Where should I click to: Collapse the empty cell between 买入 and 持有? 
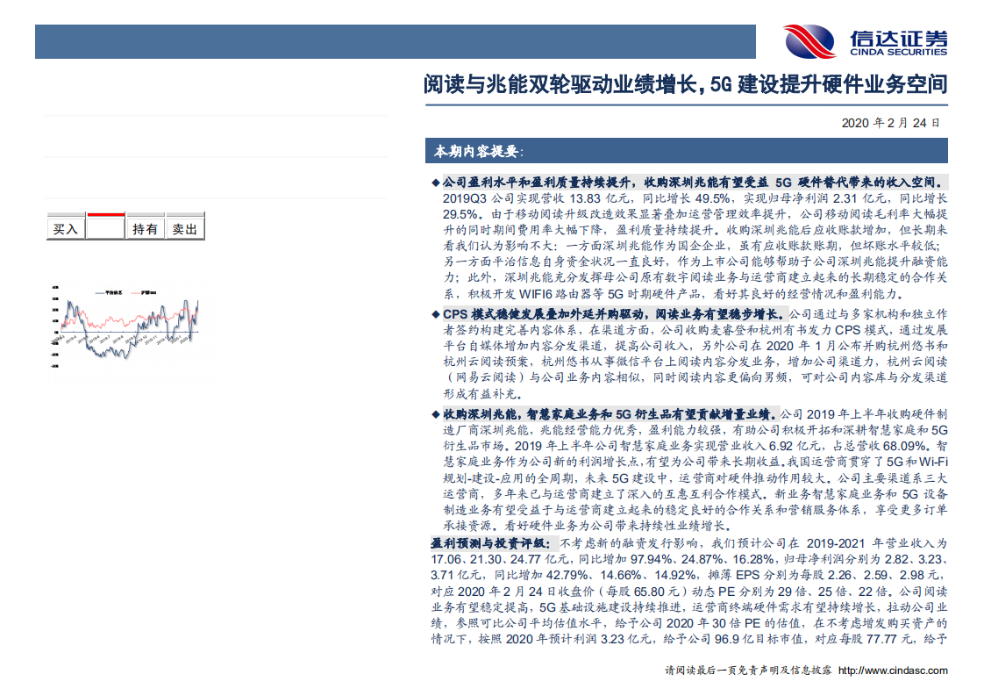click(x=104, y=229)
